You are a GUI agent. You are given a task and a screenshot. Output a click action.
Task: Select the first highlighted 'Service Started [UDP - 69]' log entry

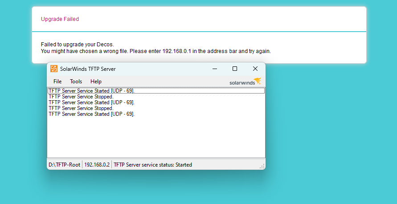tap(156, 90)
